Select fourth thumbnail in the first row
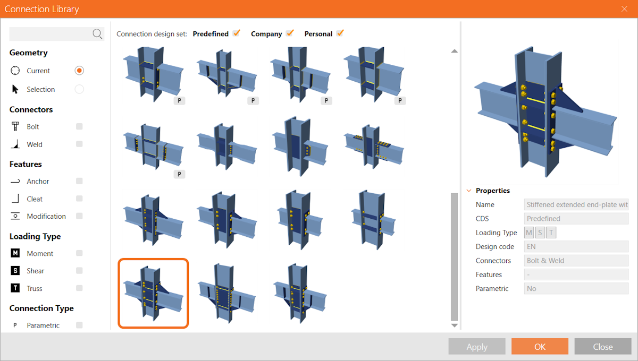 pos(375,74)
